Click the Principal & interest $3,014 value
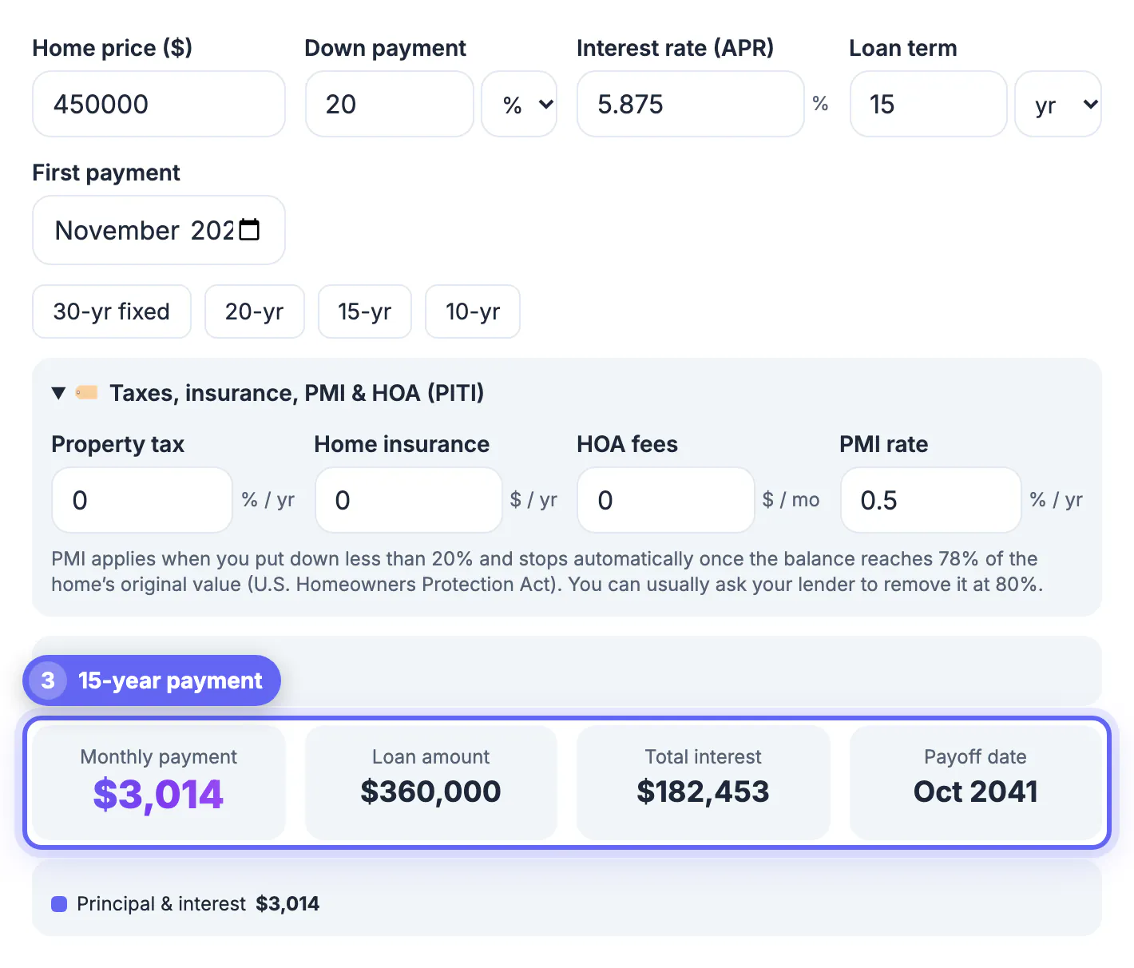 pos(287,904)
